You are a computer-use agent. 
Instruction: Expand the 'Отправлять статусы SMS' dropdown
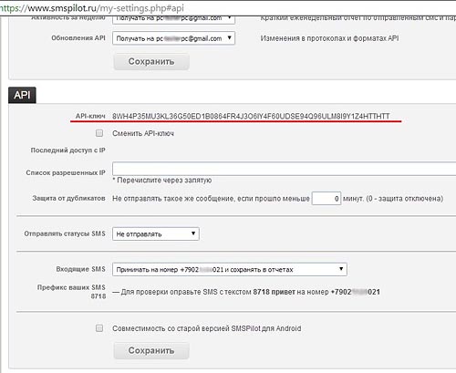click(156, 234)
